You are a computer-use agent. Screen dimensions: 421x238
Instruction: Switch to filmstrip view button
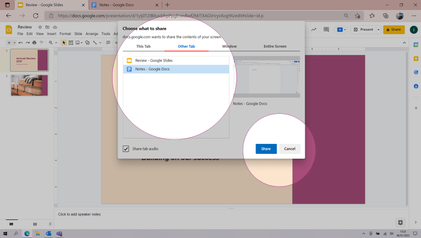(11, 224)
